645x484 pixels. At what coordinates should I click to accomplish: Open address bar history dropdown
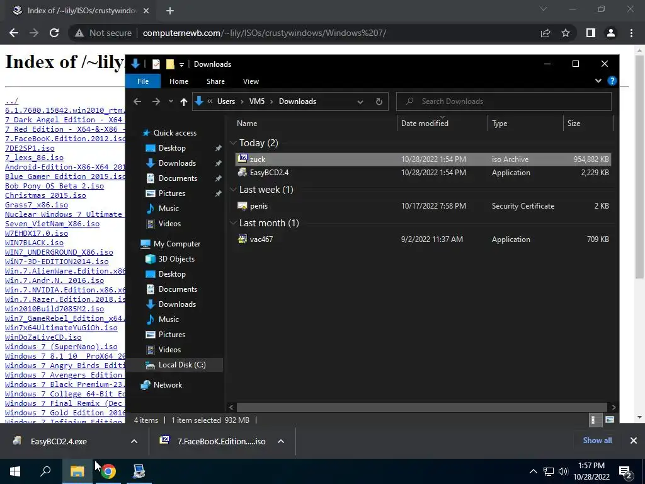[360, 101]
